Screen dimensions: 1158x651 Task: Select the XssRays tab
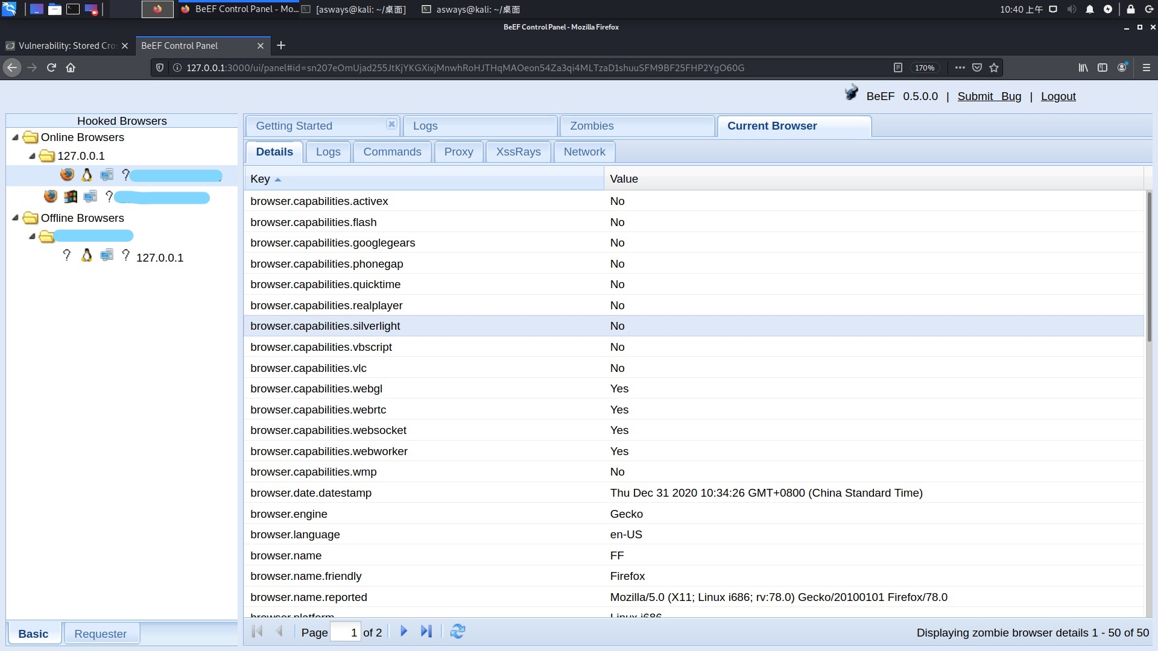[x=519, y=151]
